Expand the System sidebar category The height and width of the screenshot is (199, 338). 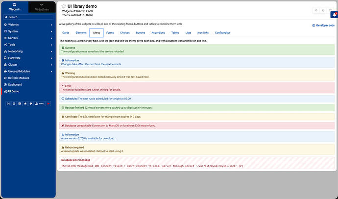(x=28, y=31)
